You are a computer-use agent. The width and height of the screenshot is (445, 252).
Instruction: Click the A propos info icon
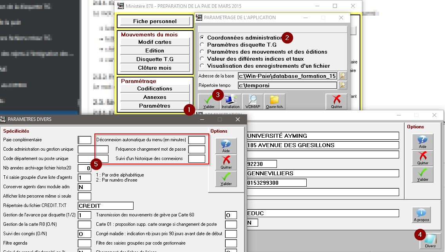coord(421,214)
